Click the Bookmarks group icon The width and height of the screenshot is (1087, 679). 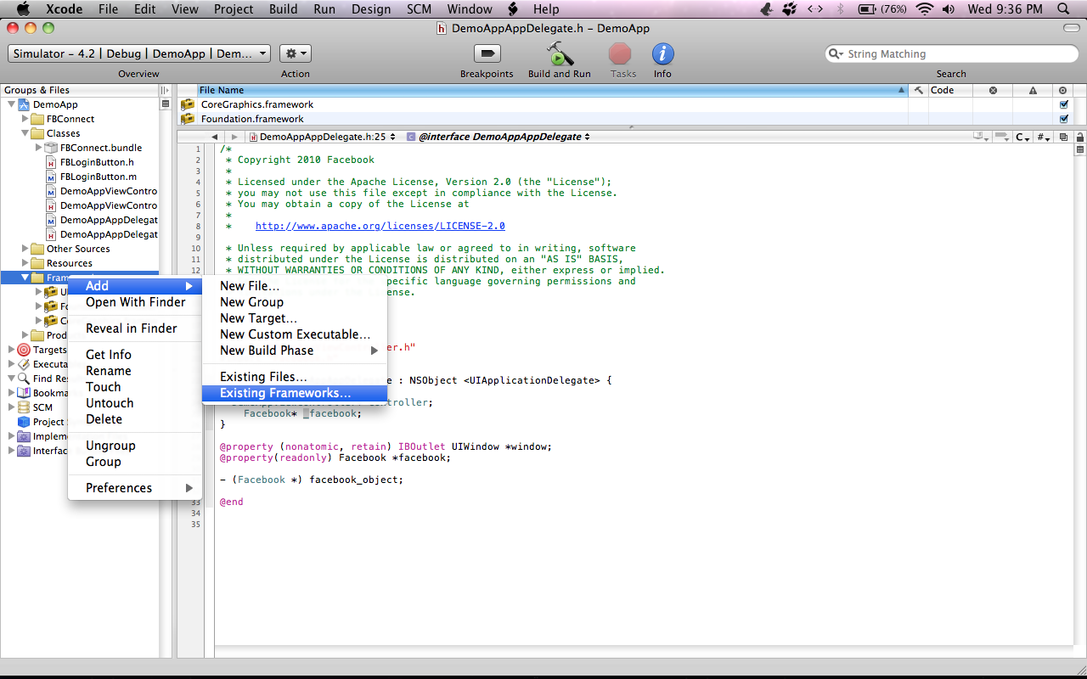click(x=24, y=393)
